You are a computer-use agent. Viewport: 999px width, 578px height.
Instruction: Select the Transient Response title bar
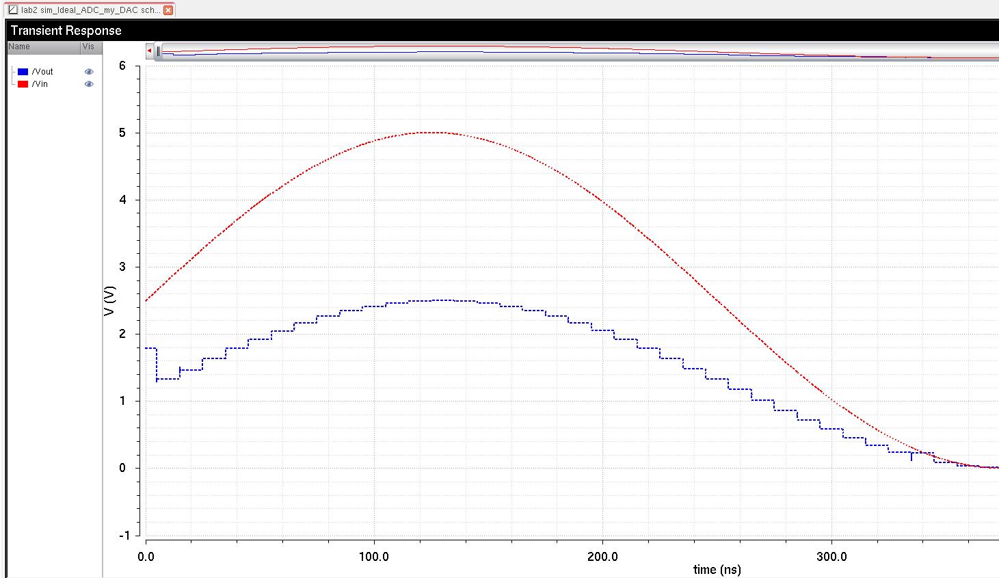tap(503, 30)
